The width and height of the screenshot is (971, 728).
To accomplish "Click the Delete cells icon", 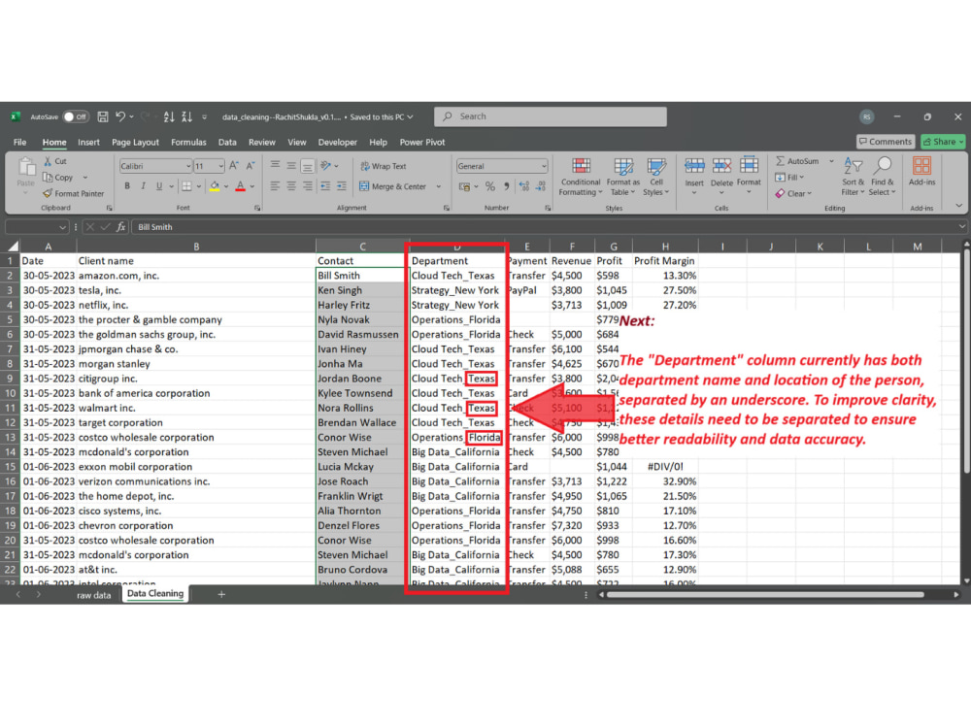I will pos(721,165).
